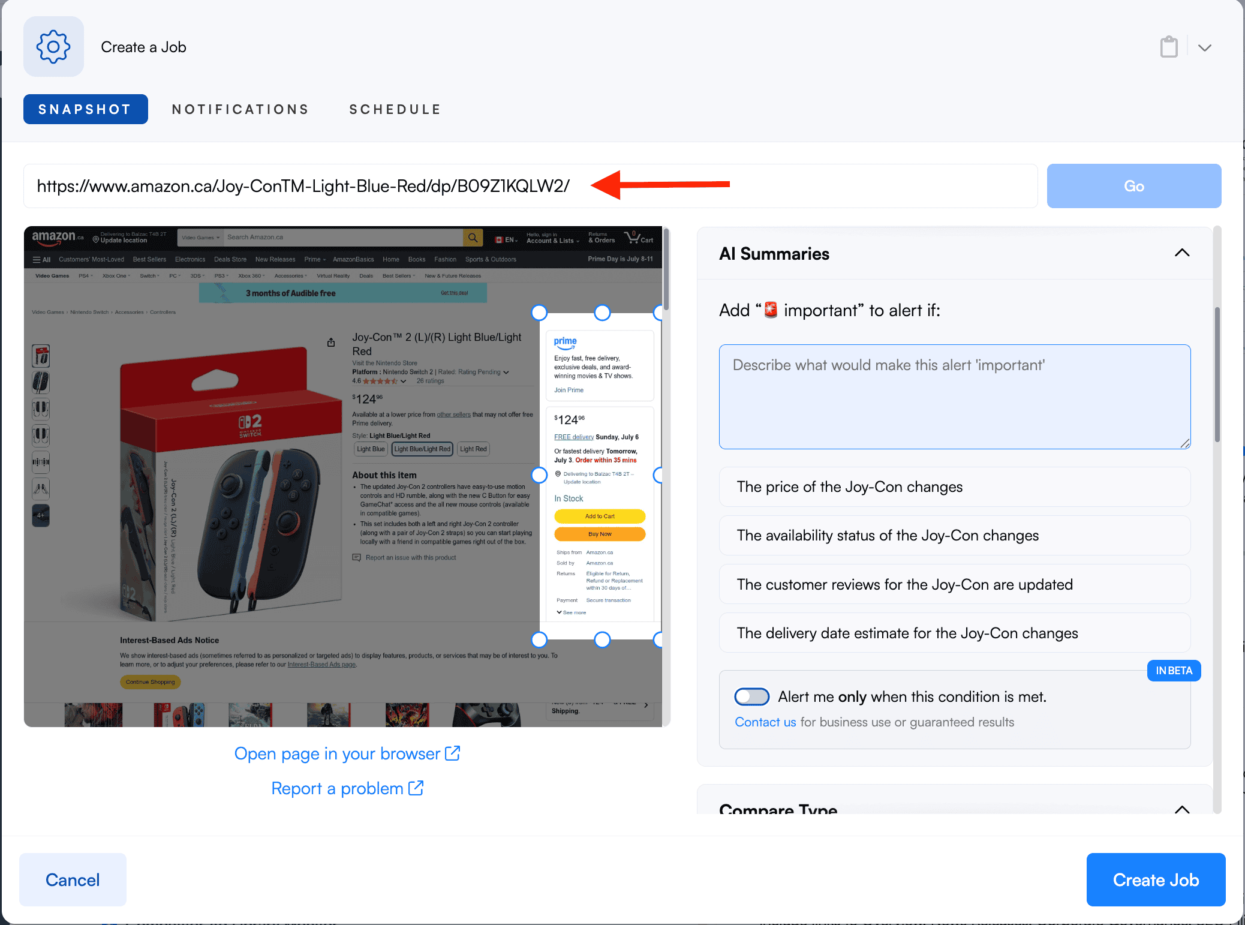Open the Amazon 'All' hamburger menu in snapshot
The height and width of the screenshot is (925, 1245).
(41, 260)
